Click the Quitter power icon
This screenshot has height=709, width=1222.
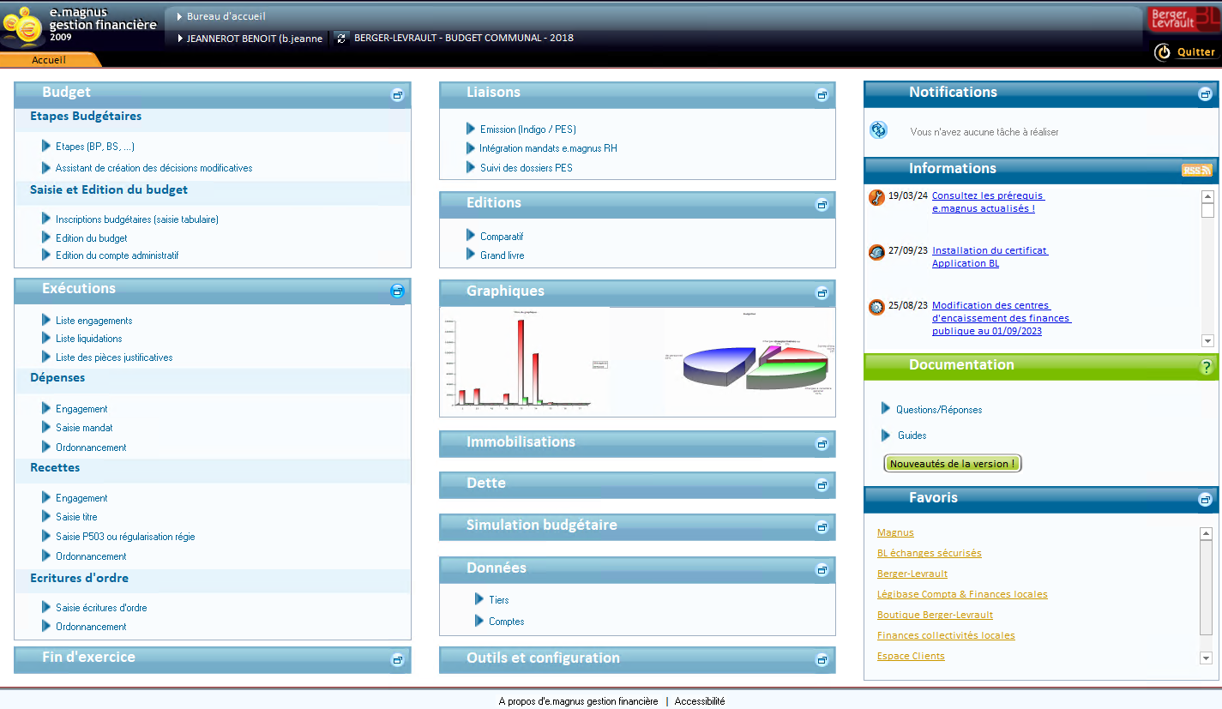pos(1163,52)
